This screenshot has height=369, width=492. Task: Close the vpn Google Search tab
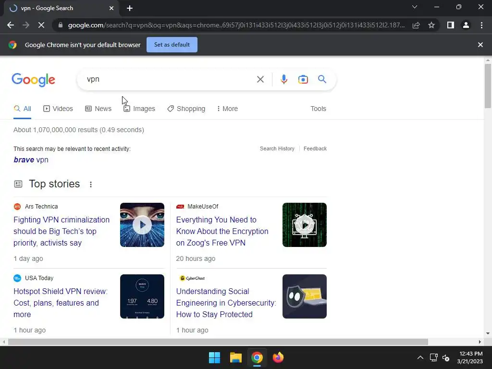(111, 8)
